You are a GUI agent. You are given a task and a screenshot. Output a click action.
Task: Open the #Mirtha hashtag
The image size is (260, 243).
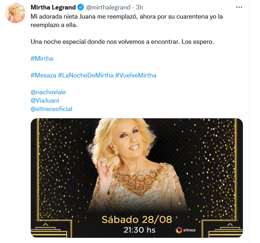pyautogui.click(x=42, y=58)
